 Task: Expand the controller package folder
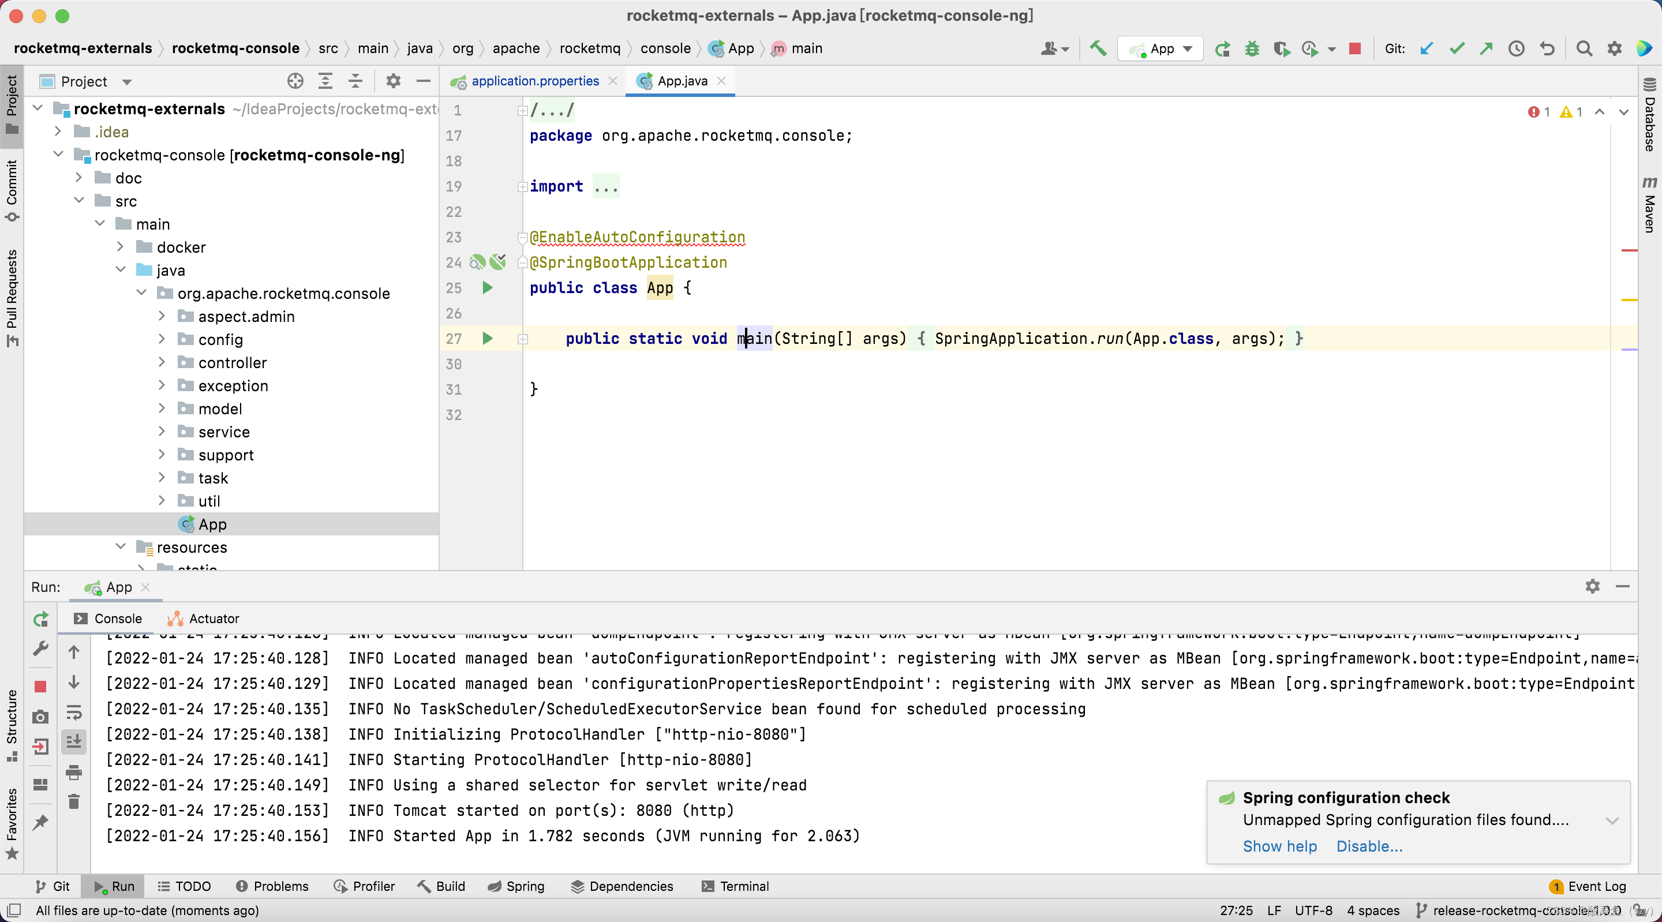(x=162, y=362)
